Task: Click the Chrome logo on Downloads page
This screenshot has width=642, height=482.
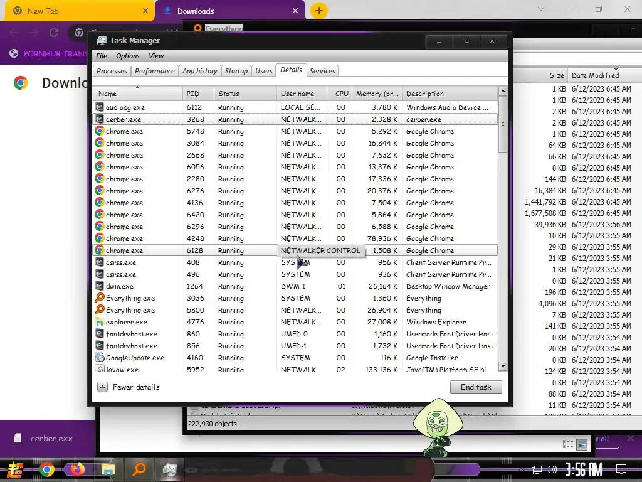Action: pos(21,83)
